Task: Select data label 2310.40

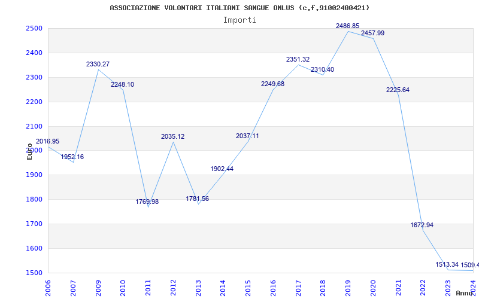Action: (322, 69)
